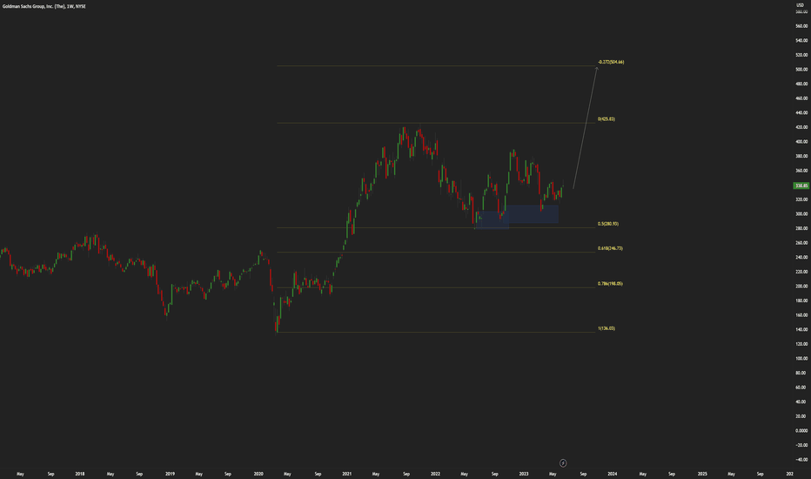
Task: Click the 240.00 price axis label
Action: (801, 258)
